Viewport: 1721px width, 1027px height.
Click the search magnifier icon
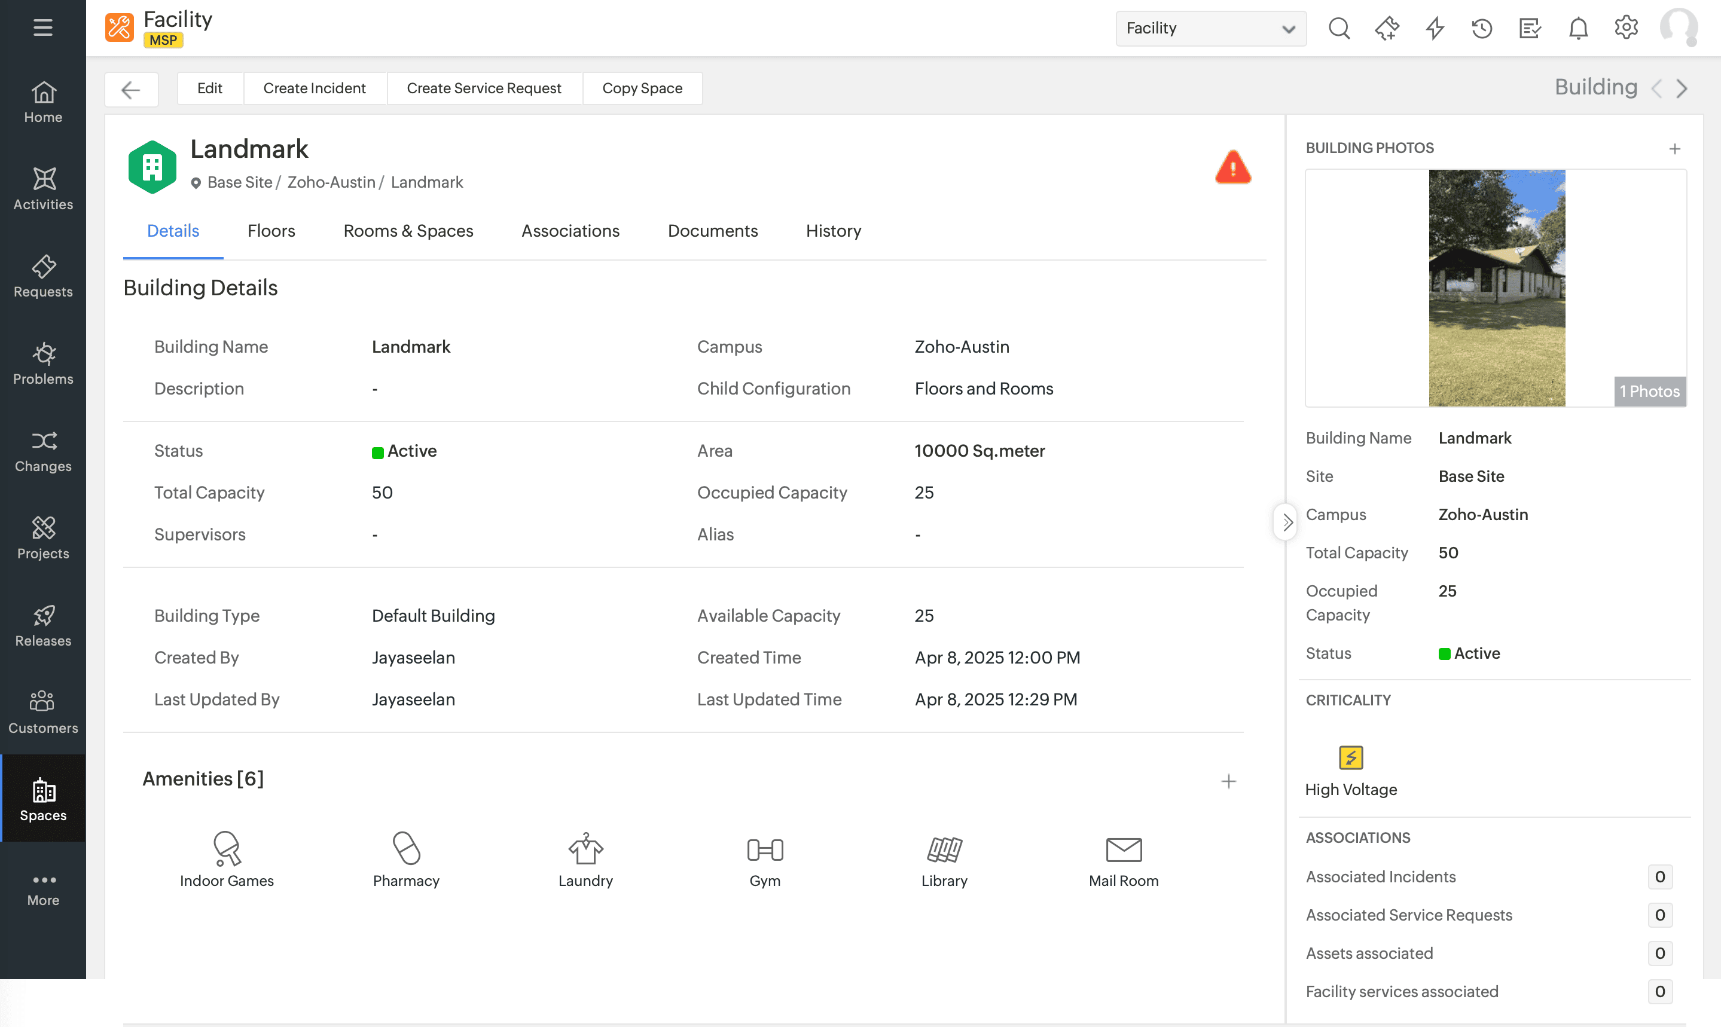[x=1339, y=28]
